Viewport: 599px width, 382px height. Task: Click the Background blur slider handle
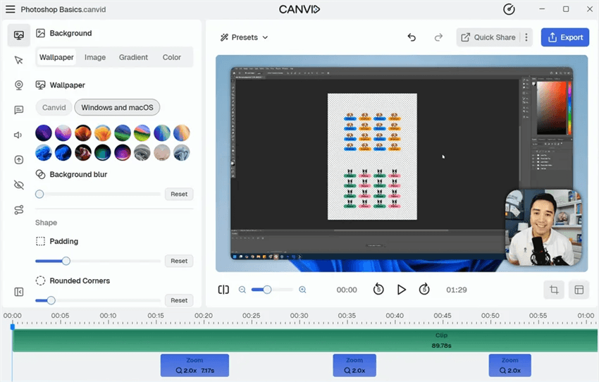tap(39, 194)
